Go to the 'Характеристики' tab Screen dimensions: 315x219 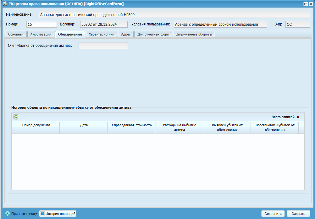click(101, 34)
